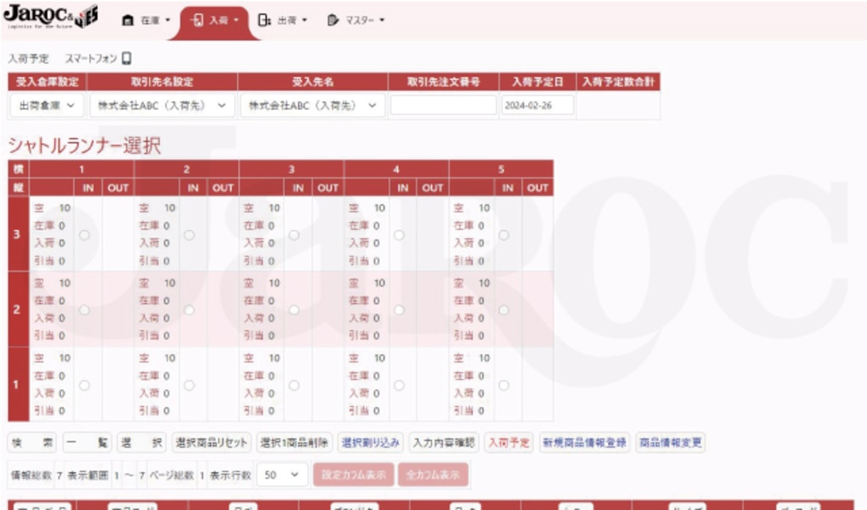Click the 選択商品リセット button

212,443
